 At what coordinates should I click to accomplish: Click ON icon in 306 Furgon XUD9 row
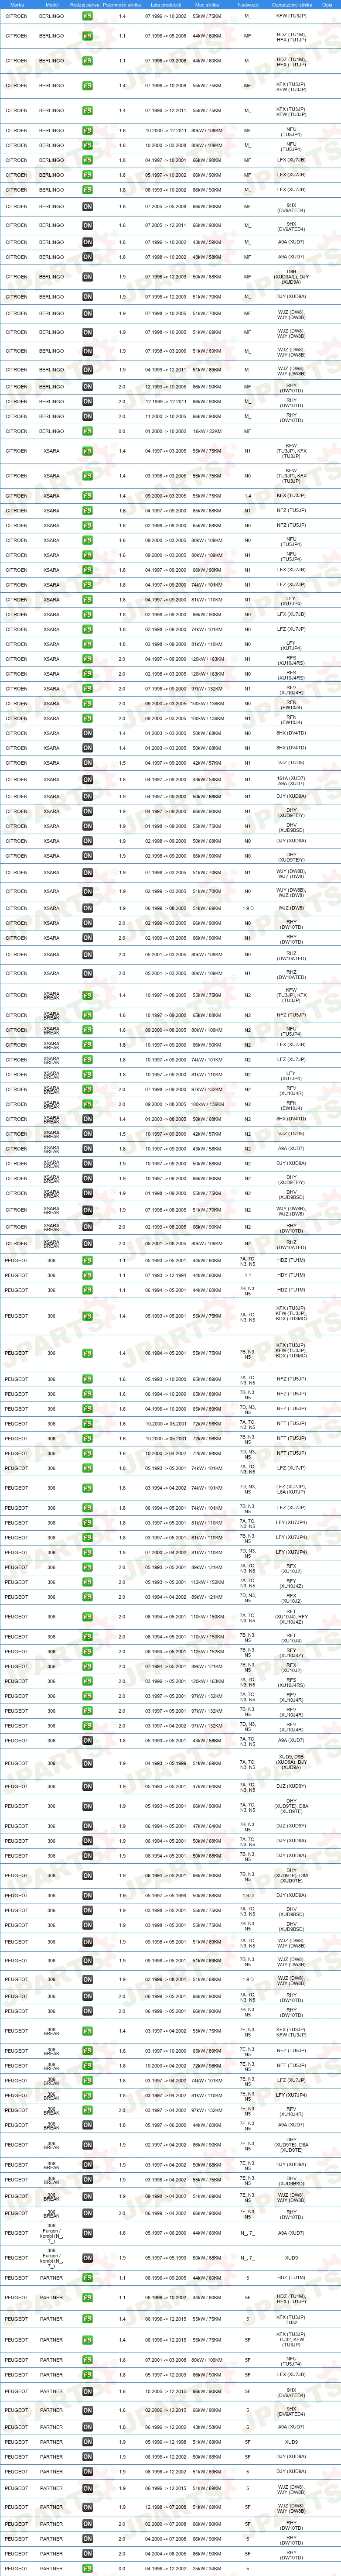(x=87, y=2257)
